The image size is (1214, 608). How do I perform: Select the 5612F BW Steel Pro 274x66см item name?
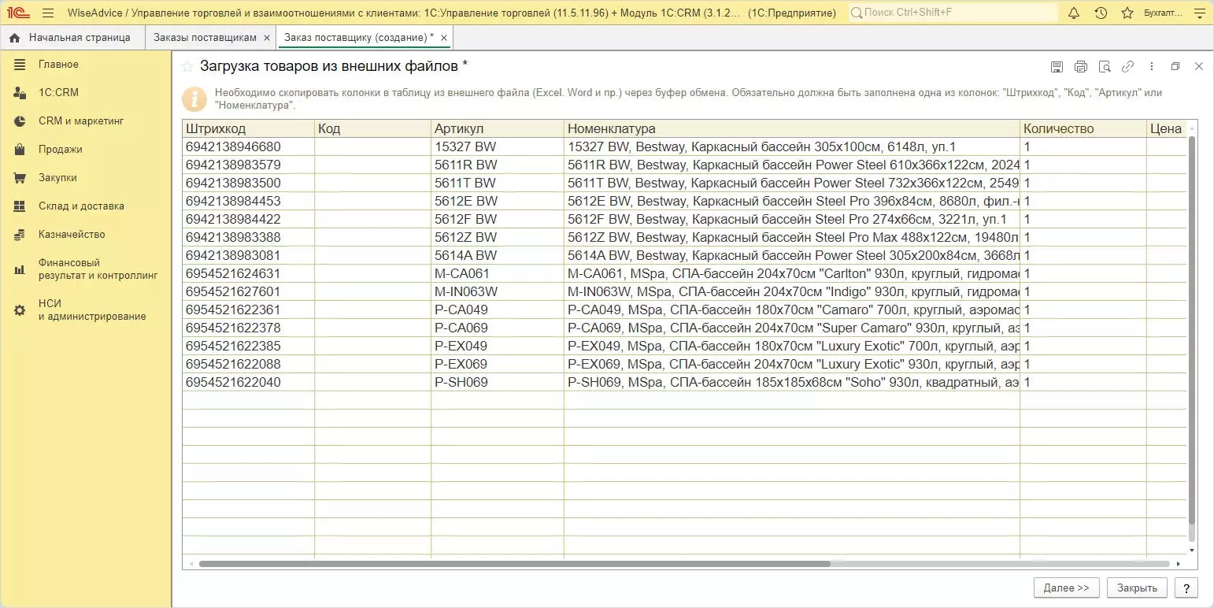click(792, 219)
